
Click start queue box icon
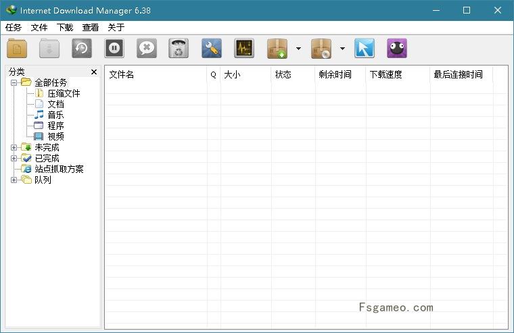coord(277,49)
